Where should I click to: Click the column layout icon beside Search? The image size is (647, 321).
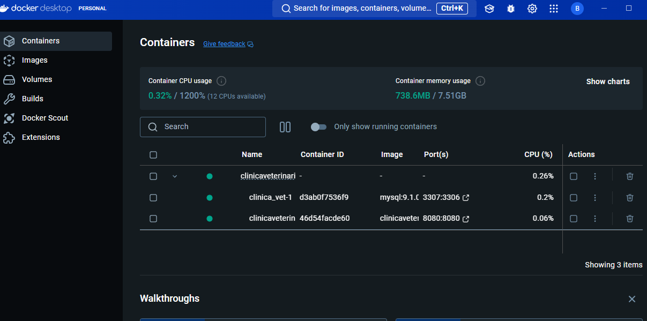click(x=285, y=127)
